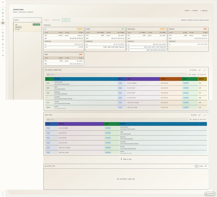Click the OPERATIONS page heading
This screenshot has height=197, width=217.
(x=18, y=10)
